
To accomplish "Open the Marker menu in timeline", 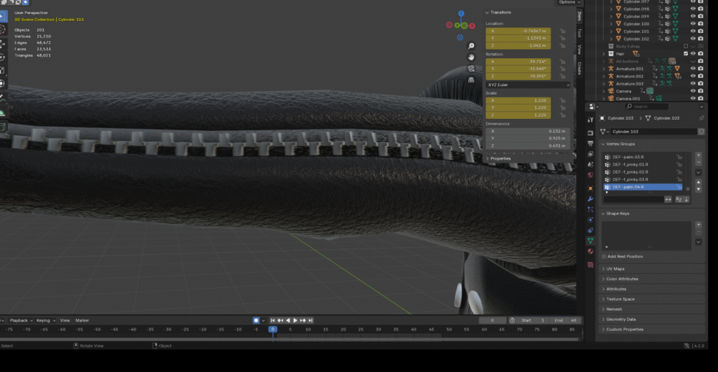I will (82, 320).
